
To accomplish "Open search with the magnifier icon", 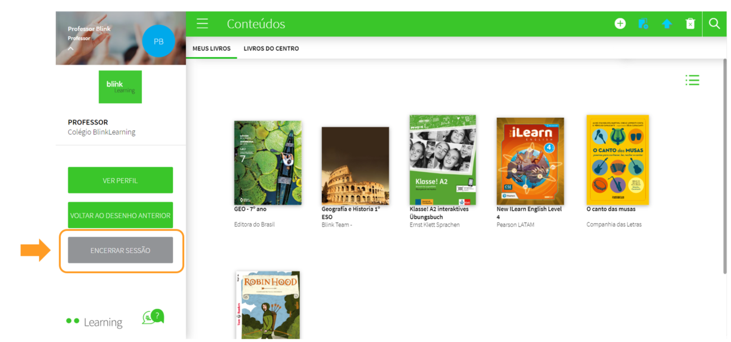I will tap(715, 24).
